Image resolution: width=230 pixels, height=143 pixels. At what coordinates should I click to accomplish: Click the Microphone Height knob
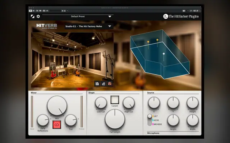173,120
